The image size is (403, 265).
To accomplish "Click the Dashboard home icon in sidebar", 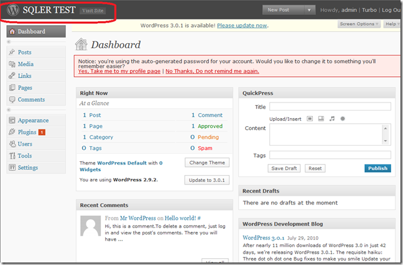I will click(12, 31).
